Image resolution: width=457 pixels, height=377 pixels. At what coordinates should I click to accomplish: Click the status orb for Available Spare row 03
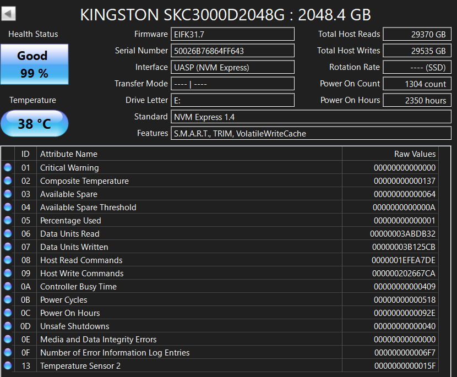coord(8,194)
